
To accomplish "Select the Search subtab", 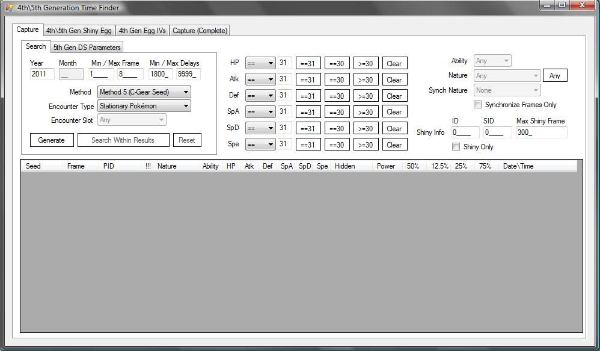I will [36, 46].
